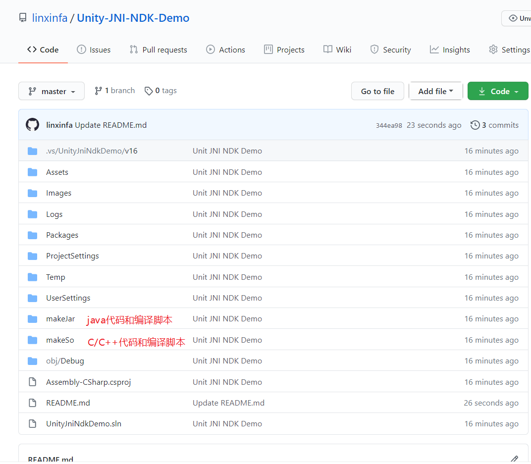
Task: Click the folder icon for Logs
Action: pos(33,214)
